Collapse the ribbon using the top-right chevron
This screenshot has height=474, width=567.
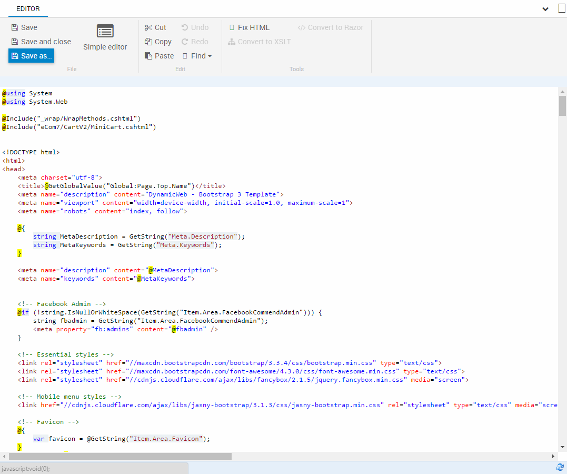545,9
